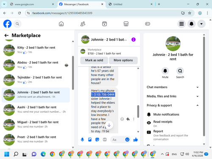Image resolution: width=212 pixels, height=159 pixels.
Task: Launch Microsoft Edge from taskbar
Action: pos(43,154)
